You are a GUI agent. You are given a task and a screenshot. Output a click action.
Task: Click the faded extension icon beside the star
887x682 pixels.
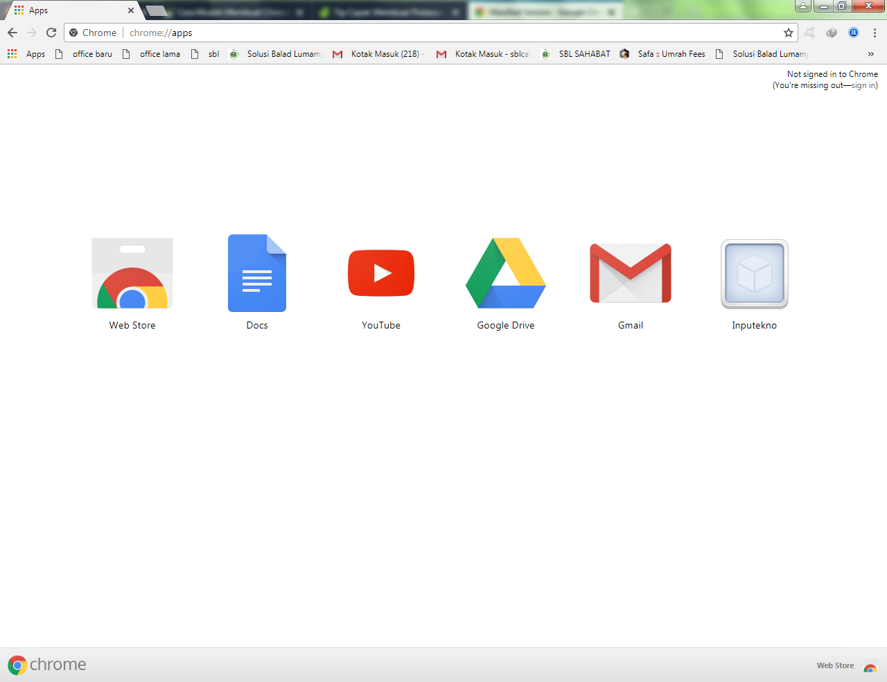pos(809,33)
